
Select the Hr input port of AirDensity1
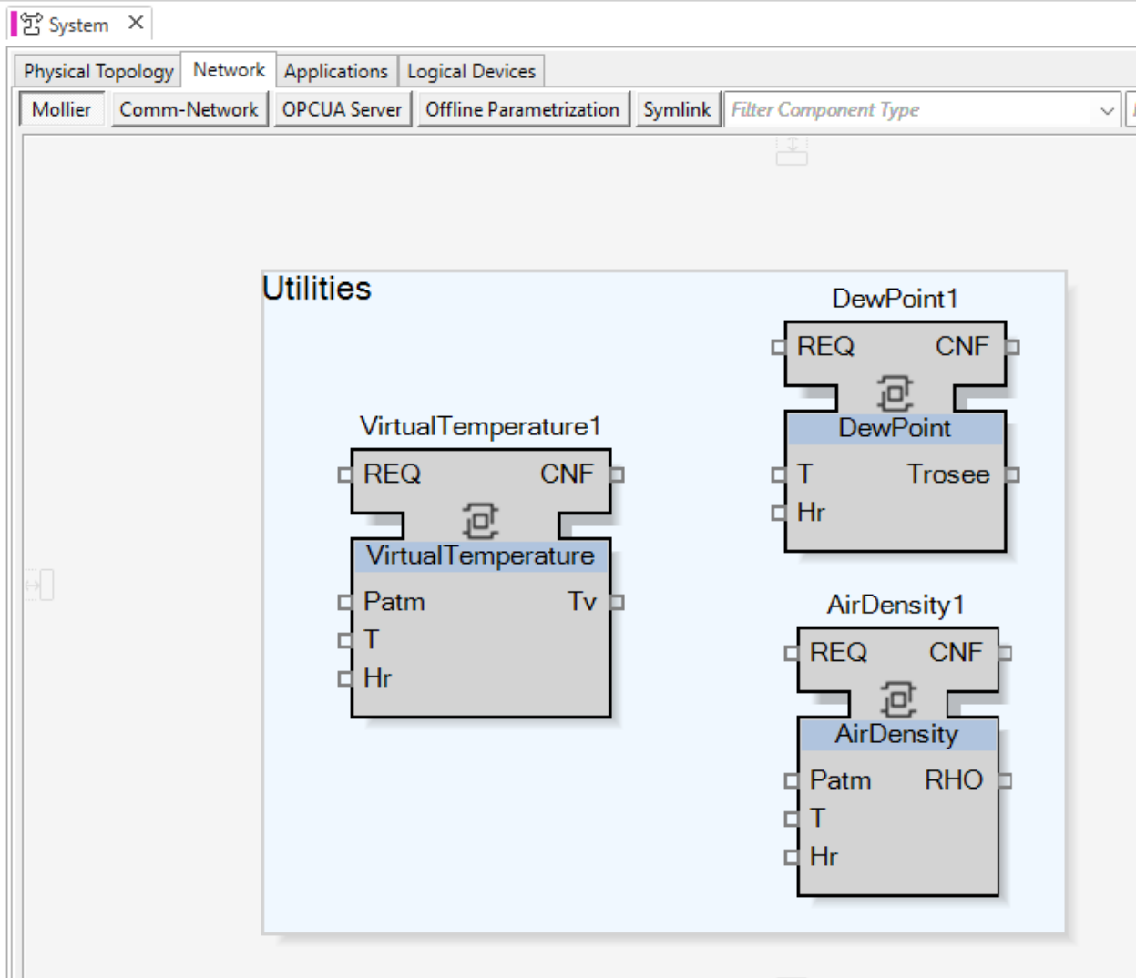point(791,857)
